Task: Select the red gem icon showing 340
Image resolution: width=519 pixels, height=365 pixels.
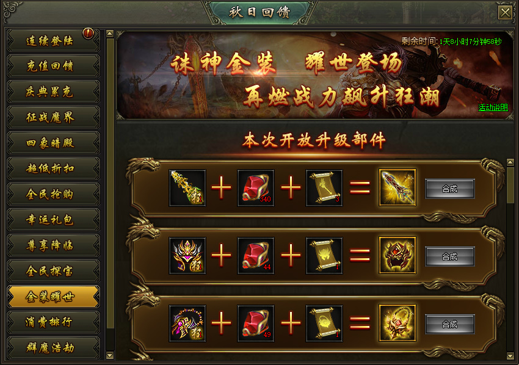Action: pyautogui.click(x=255, y=187)
